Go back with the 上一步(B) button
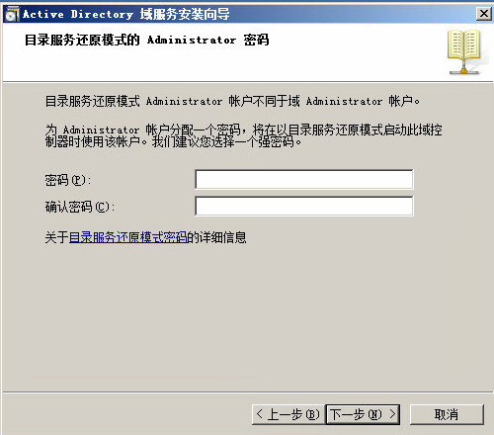 pyautogui.click(x=288, y=414)
